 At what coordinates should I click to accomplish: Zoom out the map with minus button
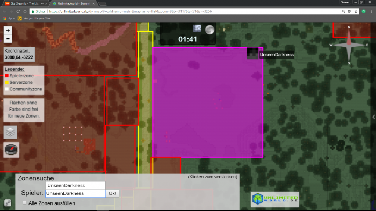coord(8,39)
